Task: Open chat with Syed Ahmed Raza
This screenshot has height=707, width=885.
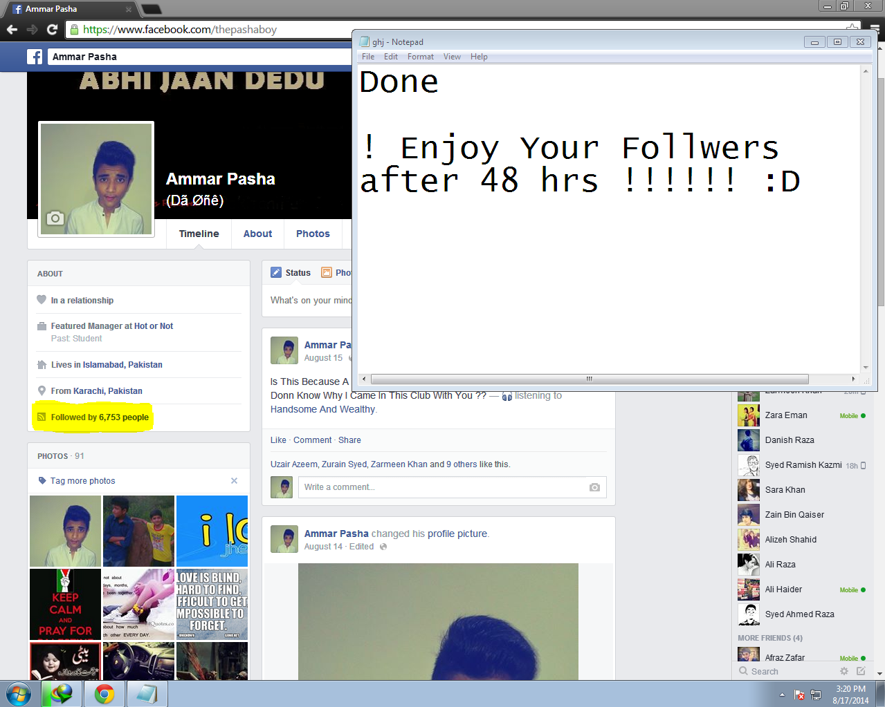Action: tap(801, 614)
